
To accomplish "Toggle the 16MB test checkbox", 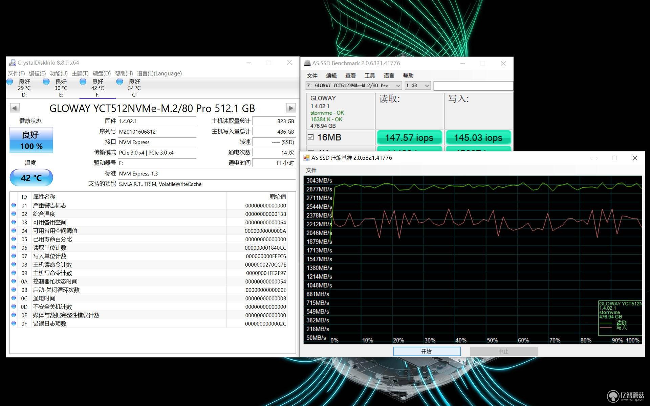I will [310, 137].
